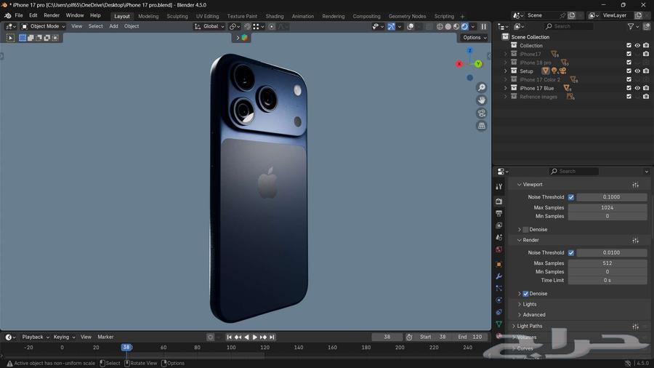Open the viewport Options dropdown
This screenshot has height=368, width=654.
coord(475,38)
